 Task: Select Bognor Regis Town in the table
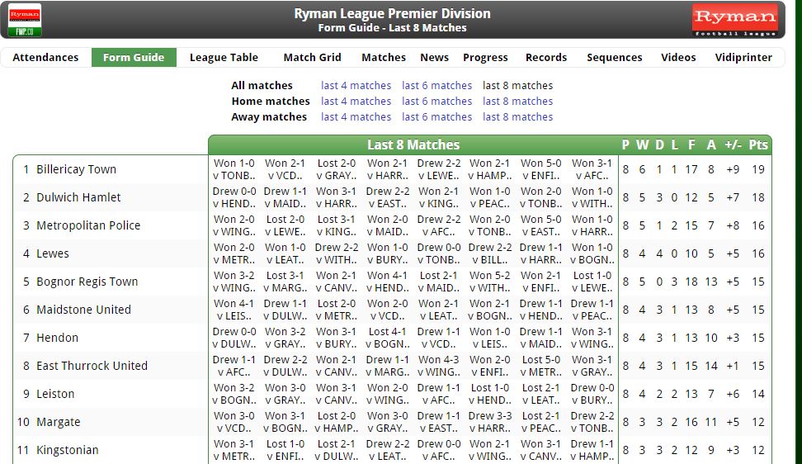click(87, 282)
